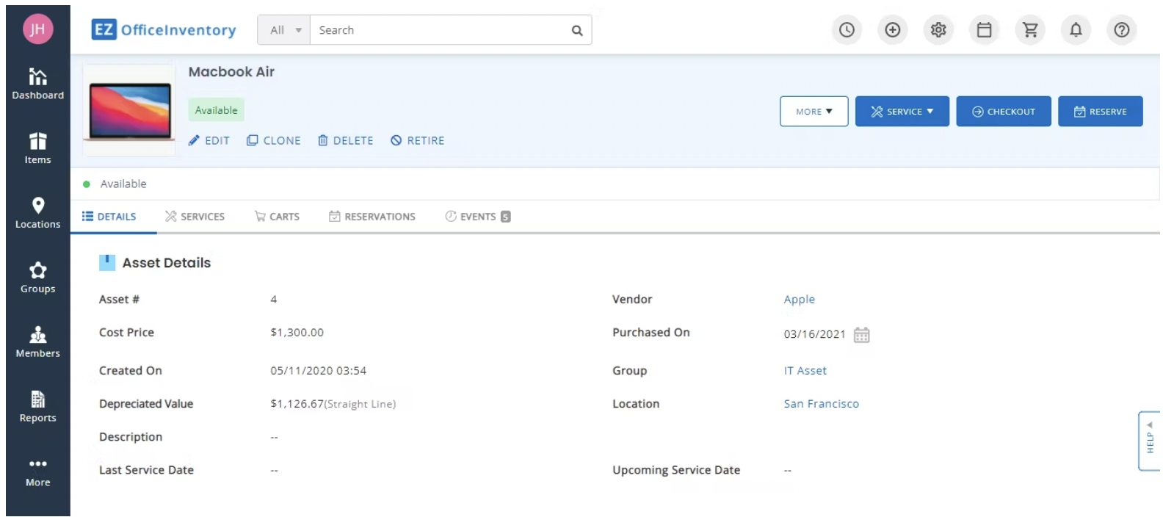Viewport: 1163px width, 517px height.
Task: Switch to the EVENTS tab
Action: pyautogui.click(x=477, y=217)
